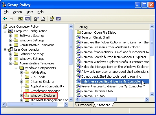Collapse the User Configuration node
This screenshot has height=115, width=156.
pos(5,49)
